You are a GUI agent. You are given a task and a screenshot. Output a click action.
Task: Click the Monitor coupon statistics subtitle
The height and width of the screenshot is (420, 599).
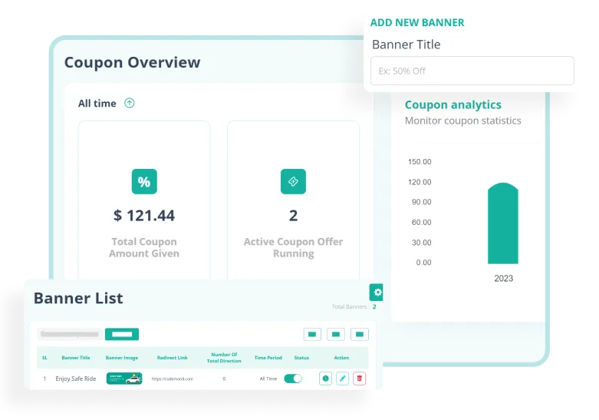click(x=463, y=121)
